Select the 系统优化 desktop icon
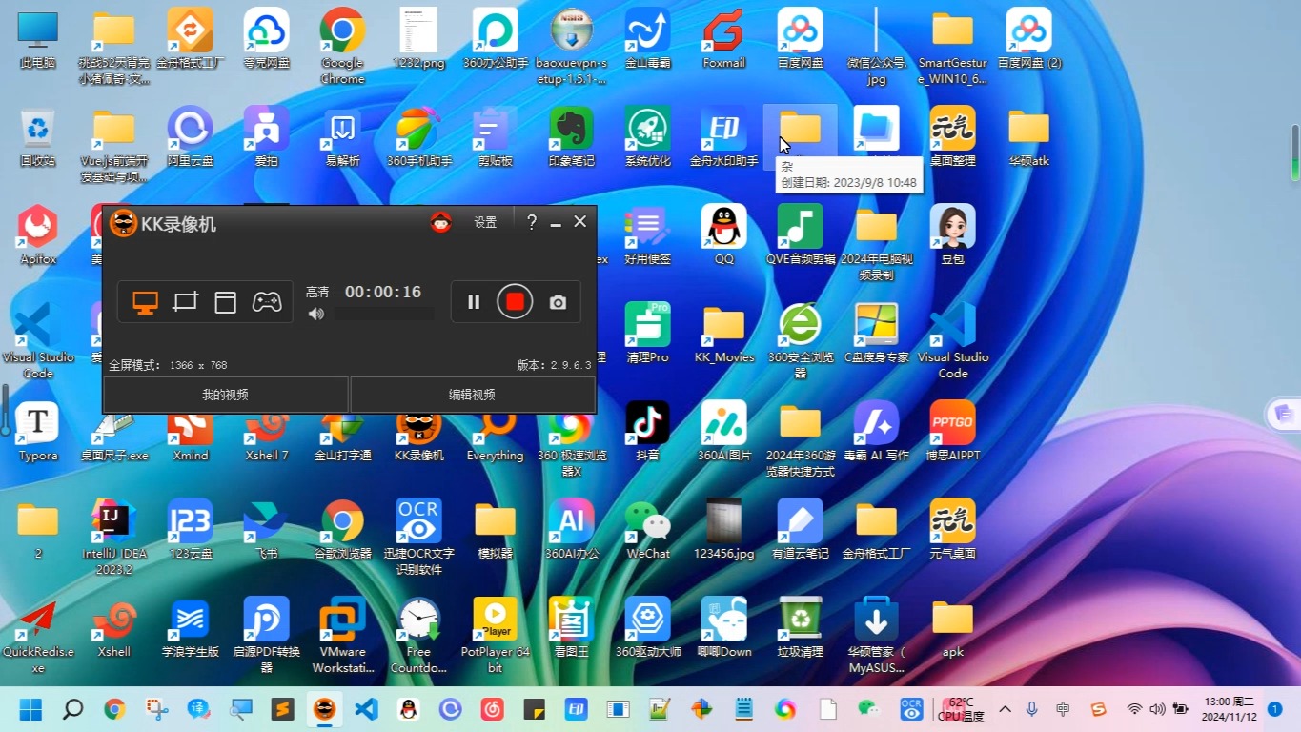The image size is (1301, 732). point(648,138)
